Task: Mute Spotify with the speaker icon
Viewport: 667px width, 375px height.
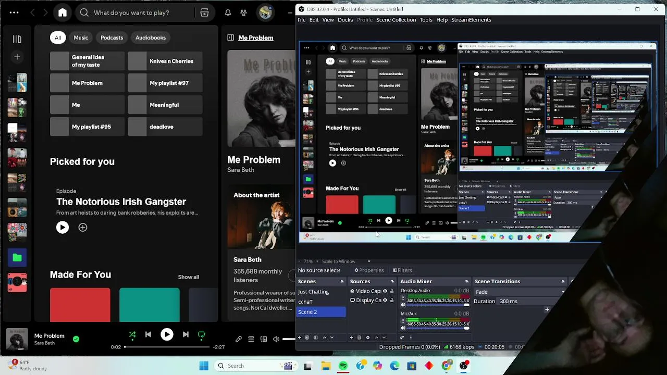Action: tap(276, 339)
